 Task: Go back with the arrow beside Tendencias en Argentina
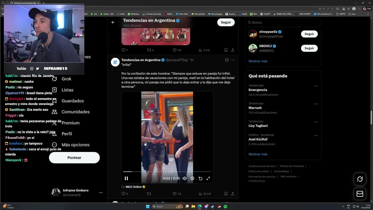click(x=113, y=22)
